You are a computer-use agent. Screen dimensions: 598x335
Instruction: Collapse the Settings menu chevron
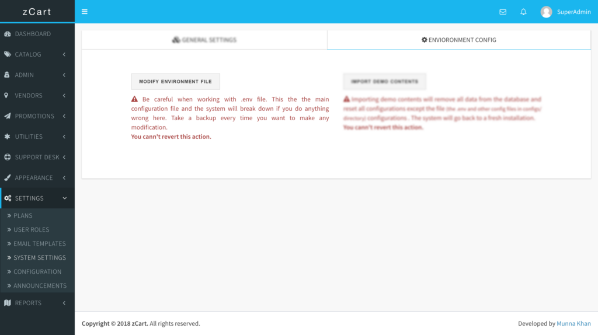tap(64, 198)
